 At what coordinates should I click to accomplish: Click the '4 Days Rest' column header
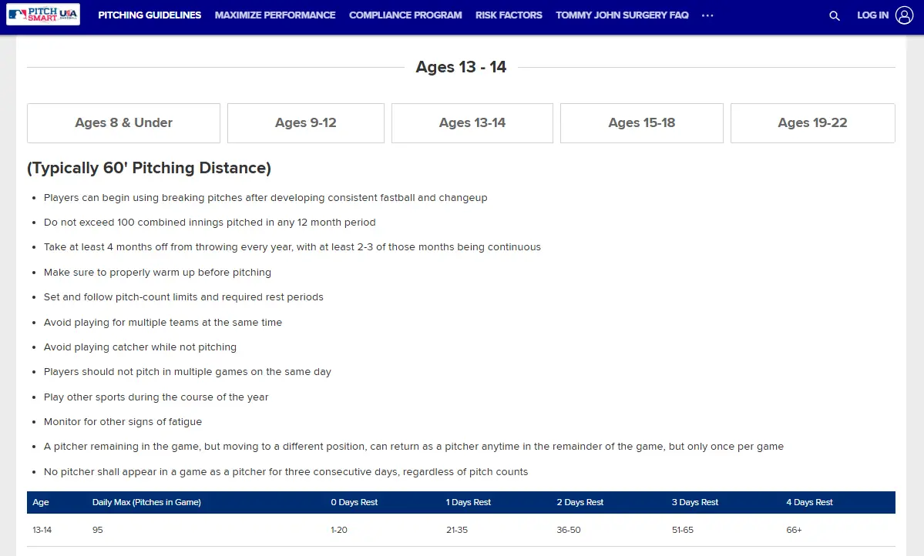pyautogui.click(x=810, y=502)
